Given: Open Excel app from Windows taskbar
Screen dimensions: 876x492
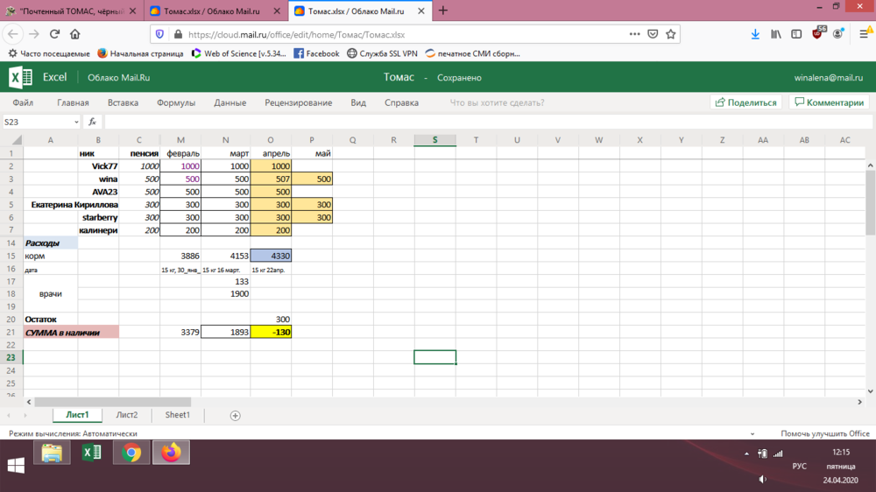Looking at the screenshot, I should pos(91,453).
